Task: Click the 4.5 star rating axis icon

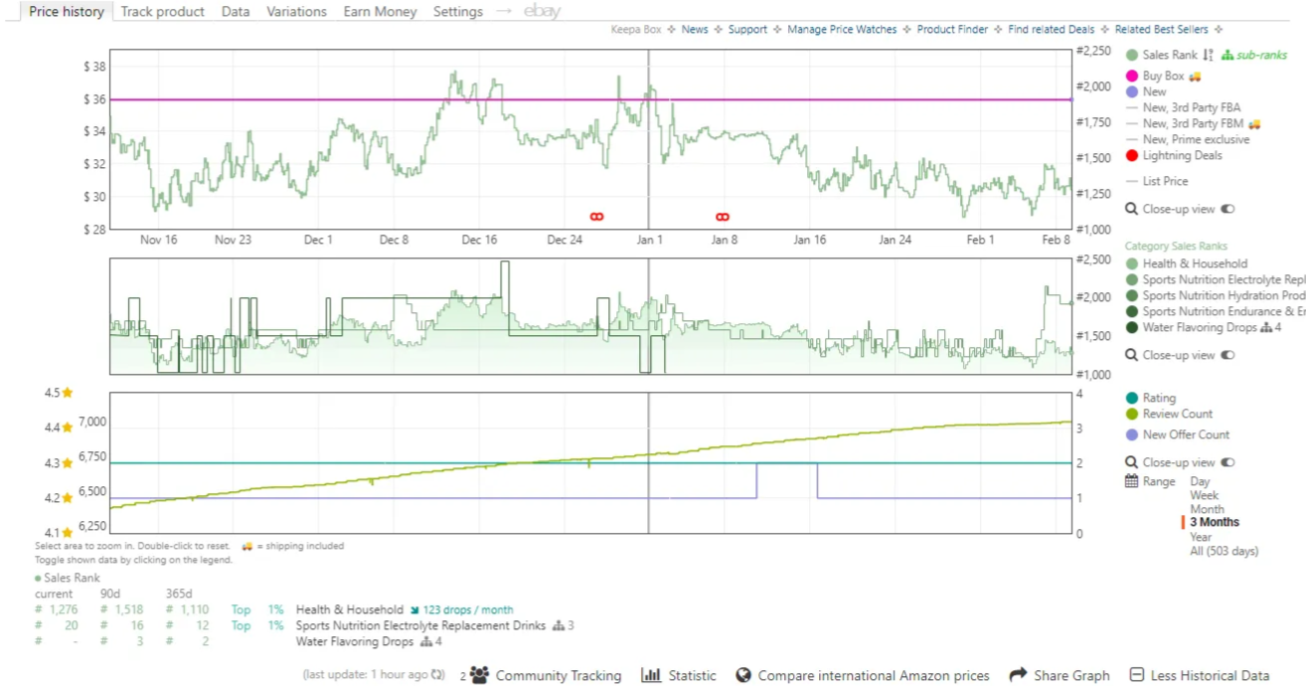Action: tap(68, 393)
